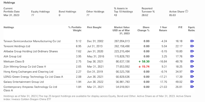Image resolution: width=205 pixels, height=102 pixels.
Task: Open Galaxy Entertainment Group Ltd link
Action: [24, 82]
